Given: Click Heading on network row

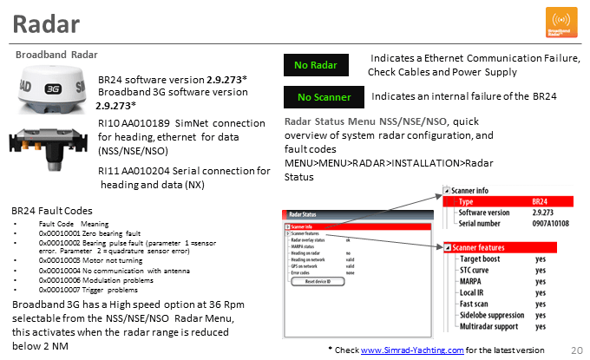Looking at the screenshot, I should tap(321, 259).
